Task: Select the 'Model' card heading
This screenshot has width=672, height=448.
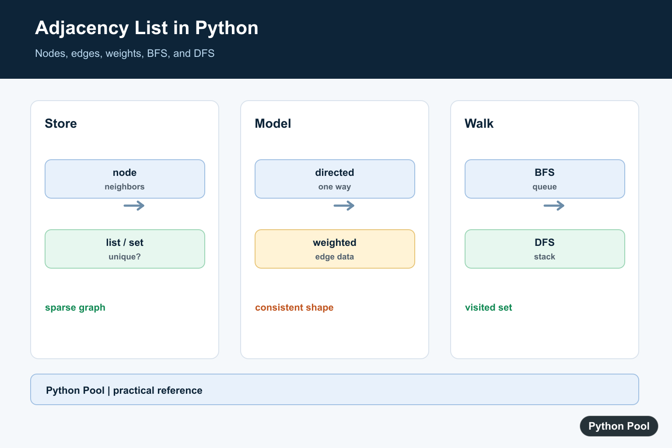Action: tap(273, 123)
